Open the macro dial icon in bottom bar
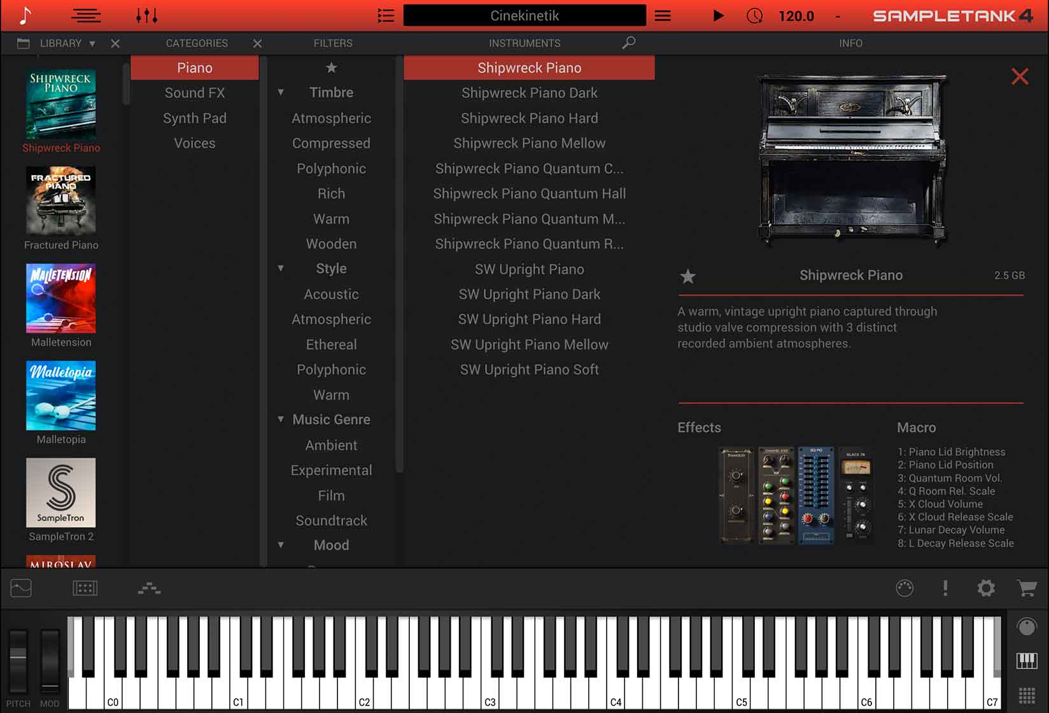 [x=905, y=588]
